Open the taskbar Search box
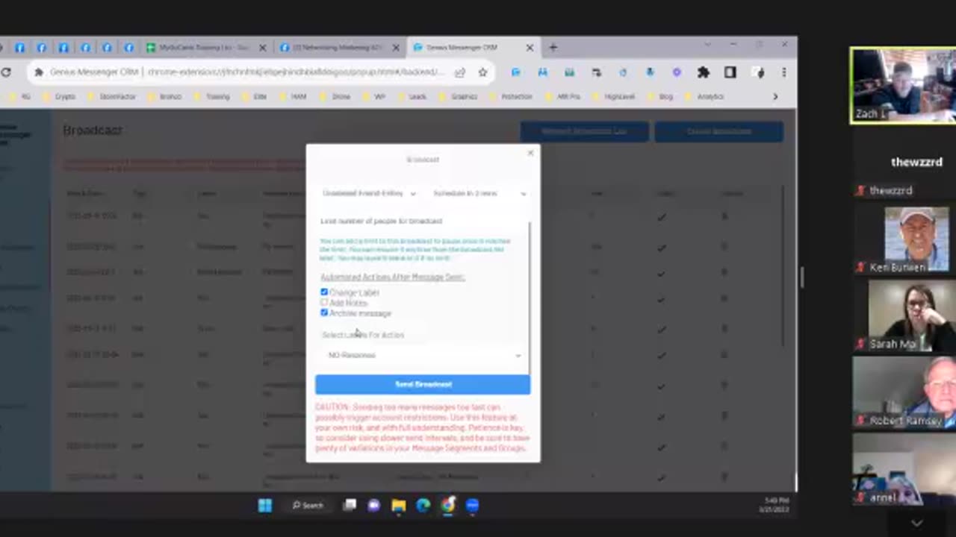Viewport: 956px width, 537px height. point(308,506)
